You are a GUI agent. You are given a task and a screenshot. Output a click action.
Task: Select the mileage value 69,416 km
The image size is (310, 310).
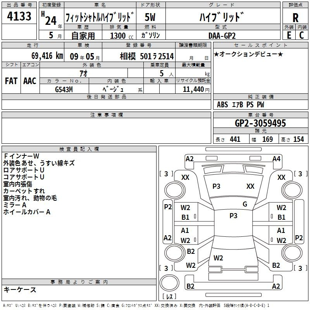[43, 56]
